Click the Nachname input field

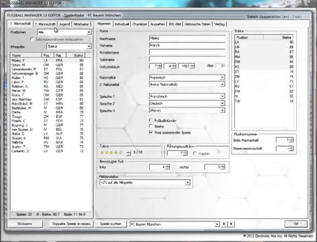point(187,38)
